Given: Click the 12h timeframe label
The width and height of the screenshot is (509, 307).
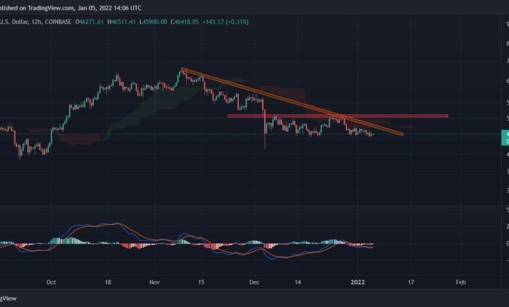Looking at the screenshot, I should pyautogui.click(x=37, y=22).
